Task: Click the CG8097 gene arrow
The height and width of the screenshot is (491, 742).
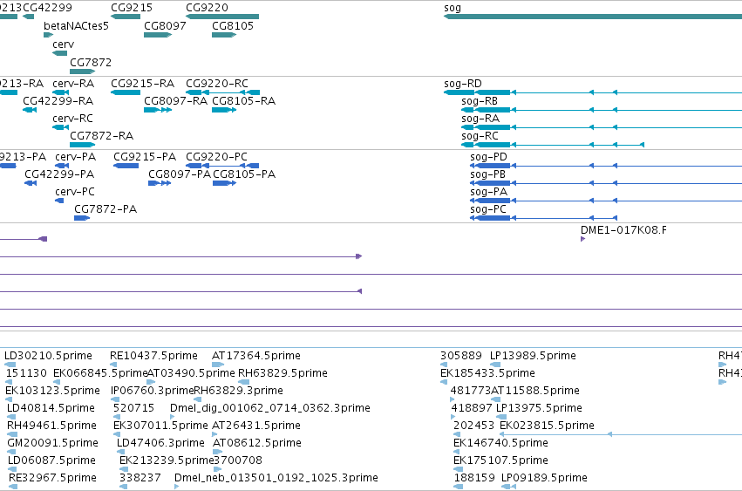Action: click(158, 35)
